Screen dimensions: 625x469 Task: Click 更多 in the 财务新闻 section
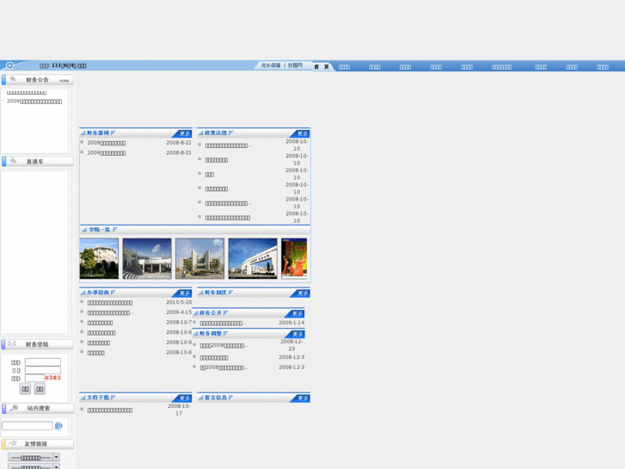185,133
